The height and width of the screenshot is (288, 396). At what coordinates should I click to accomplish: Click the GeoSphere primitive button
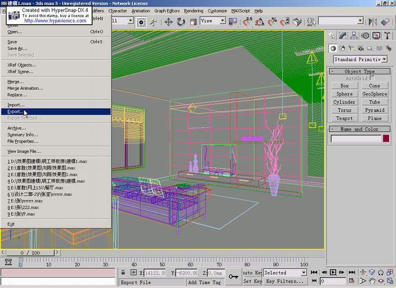tap(375, 94)
